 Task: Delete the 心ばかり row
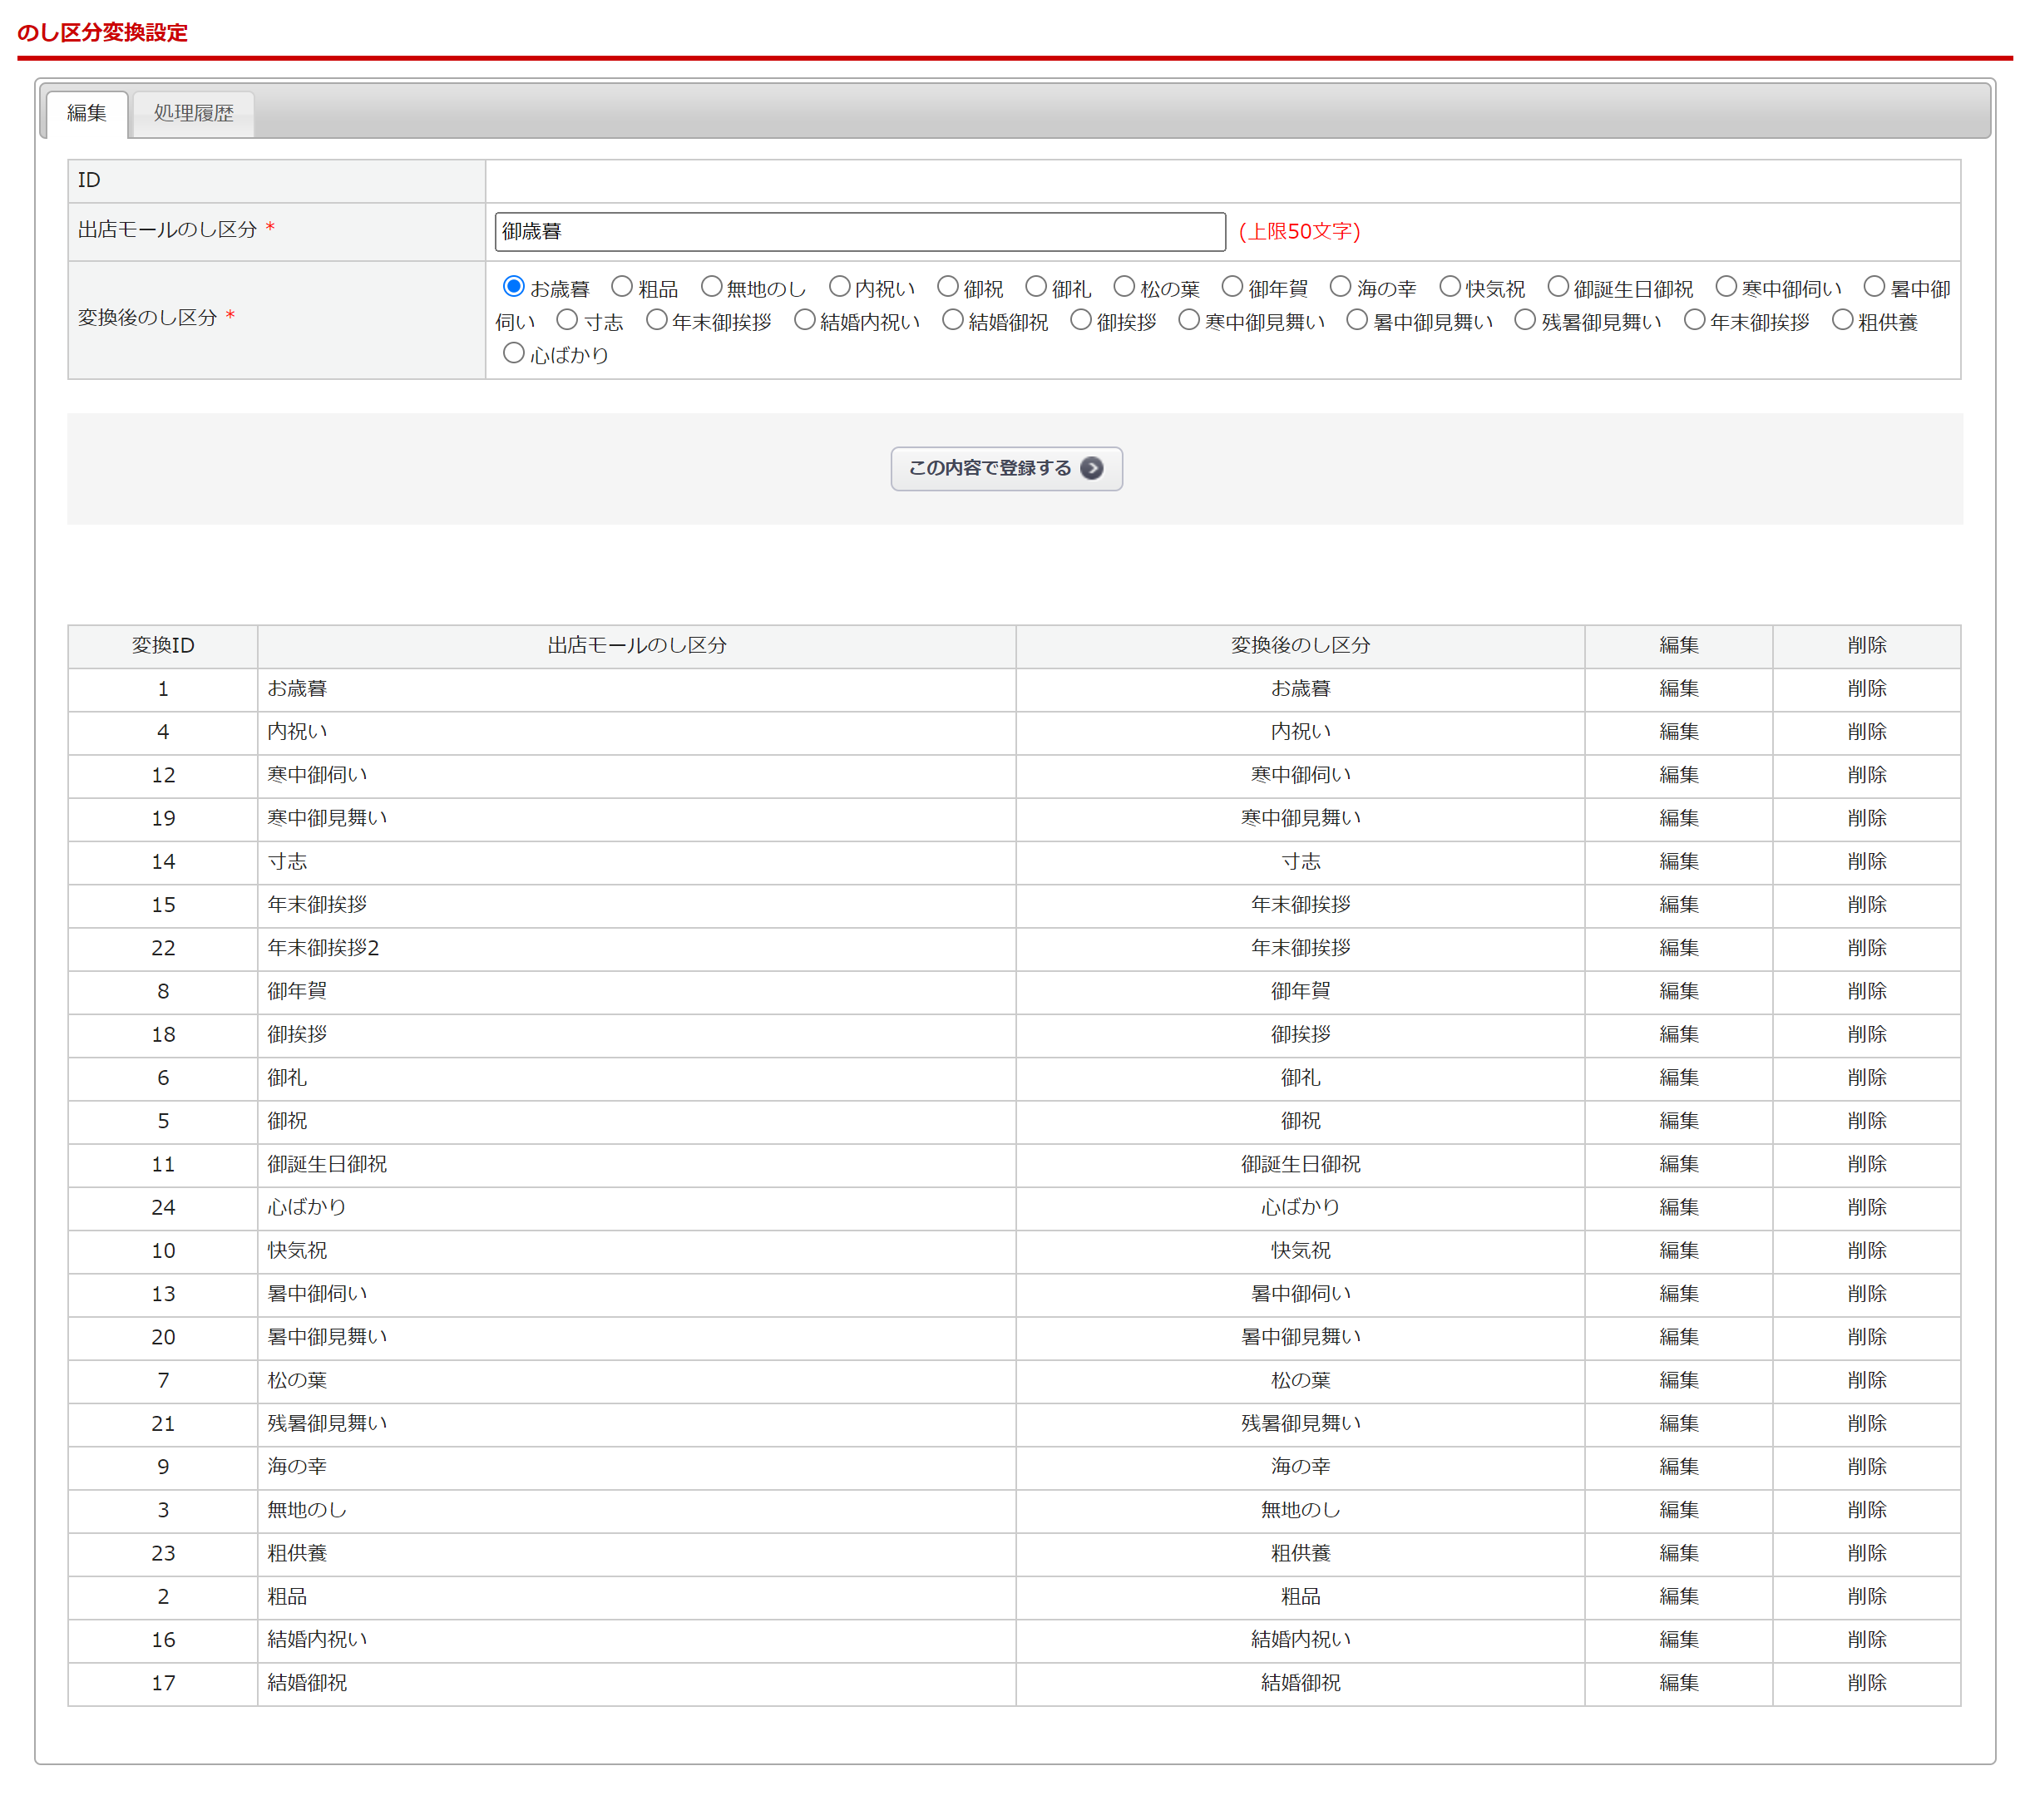click(x=1866, y=1207)
